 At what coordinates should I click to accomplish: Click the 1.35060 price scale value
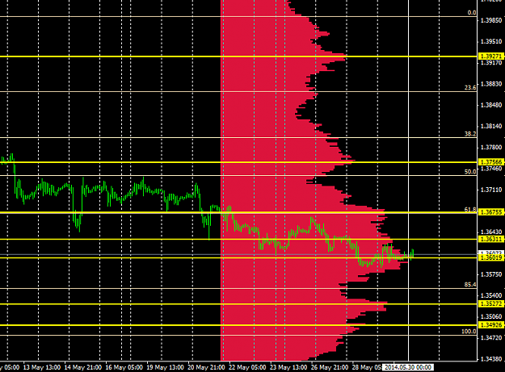pos(491,316)
